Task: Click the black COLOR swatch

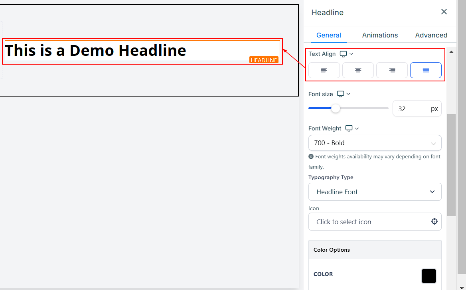Action: (x=428, y=276)
